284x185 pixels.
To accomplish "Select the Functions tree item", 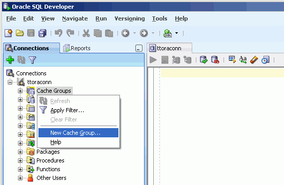I will (48, 169).
